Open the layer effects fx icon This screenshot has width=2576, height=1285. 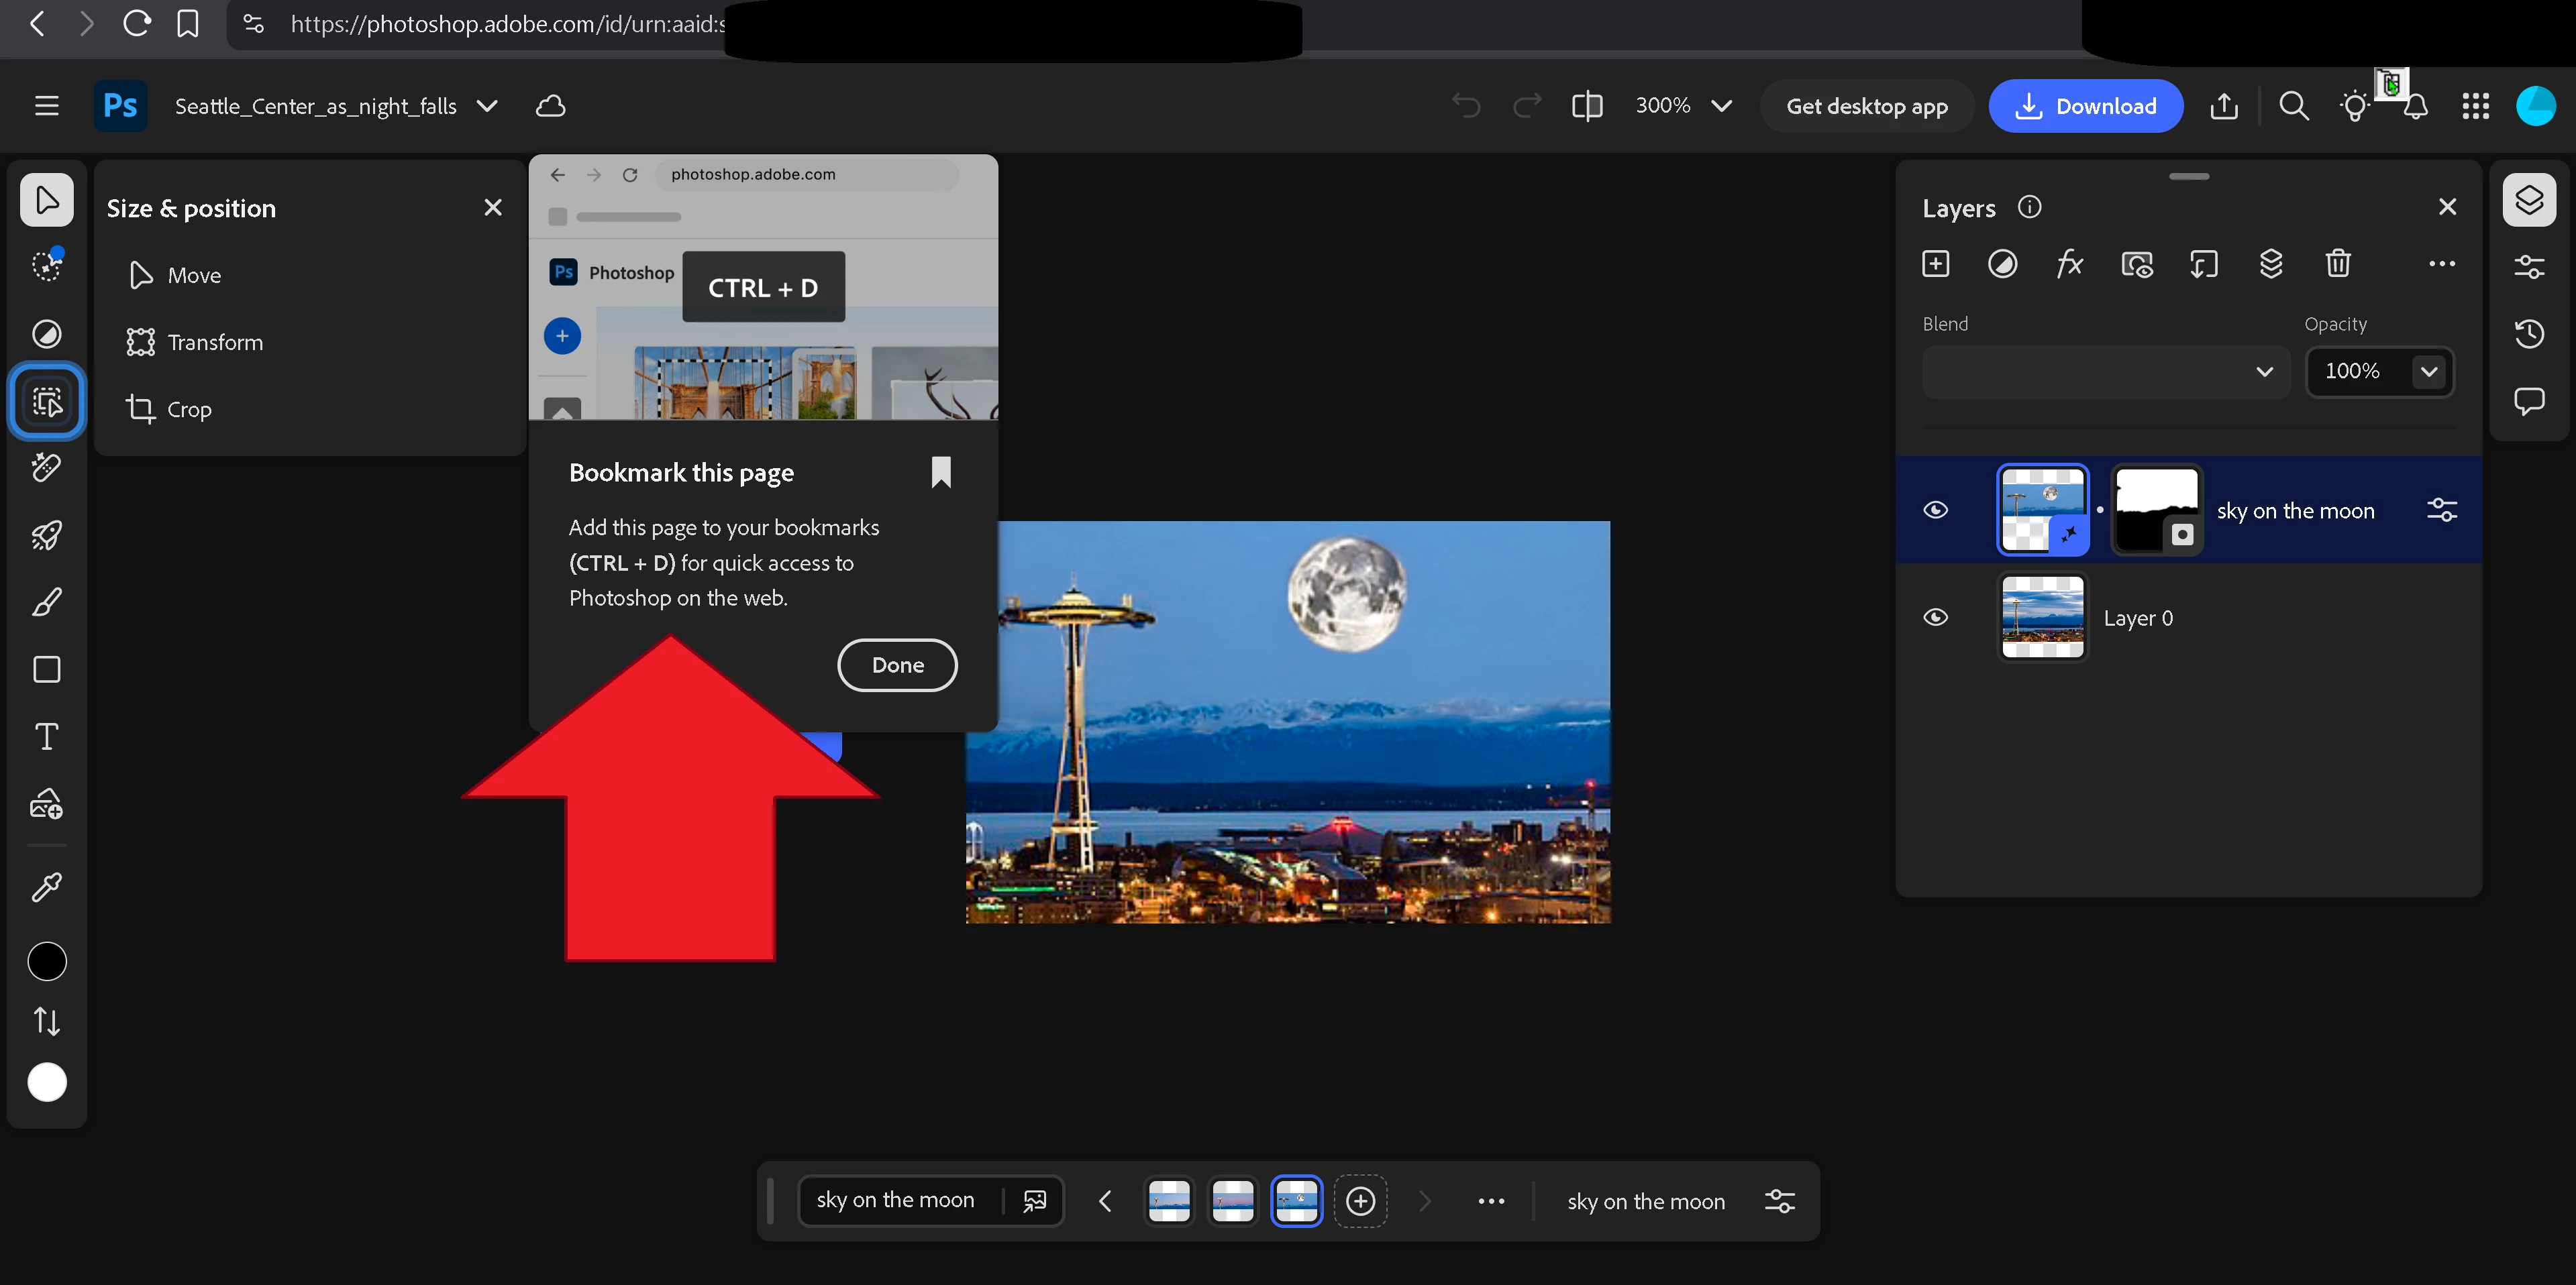(x=2069, y=264)
